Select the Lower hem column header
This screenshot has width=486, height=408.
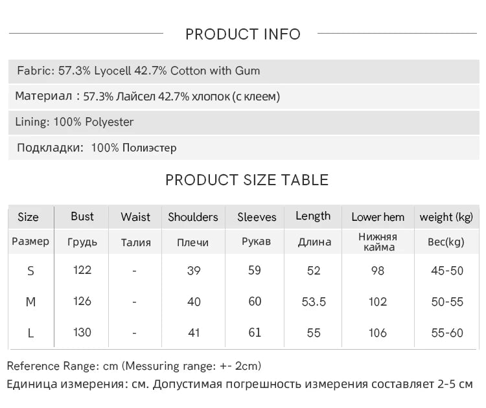(378, 217)
